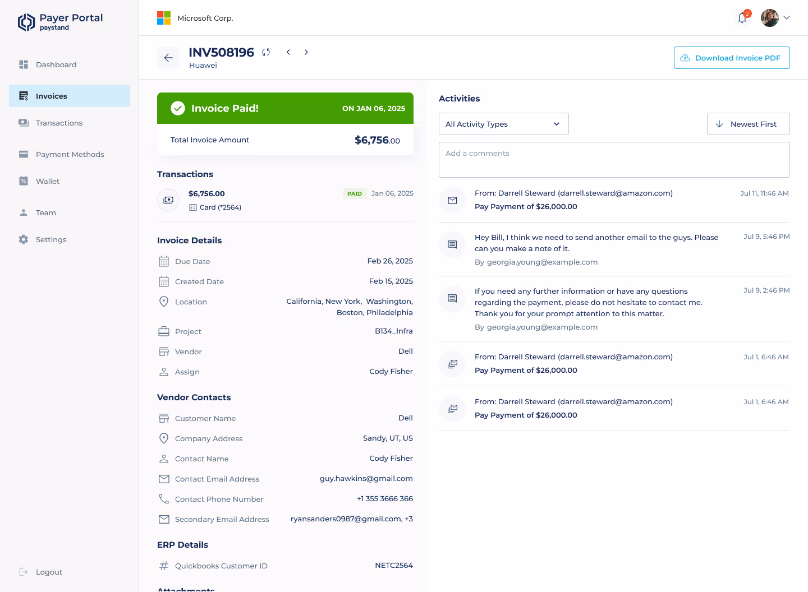Viewport: 808px width, 592px height.
Task: Click the Contact Name person icon
Action: tap(164, 459)
